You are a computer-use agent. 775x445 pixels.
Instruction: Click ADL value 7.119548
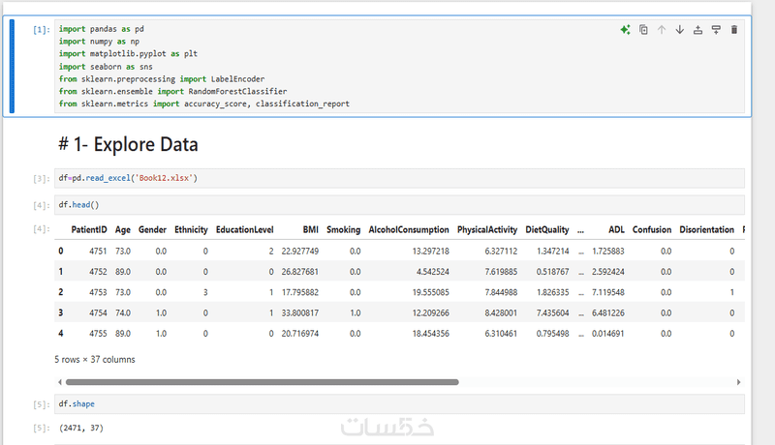pos(608,292)
